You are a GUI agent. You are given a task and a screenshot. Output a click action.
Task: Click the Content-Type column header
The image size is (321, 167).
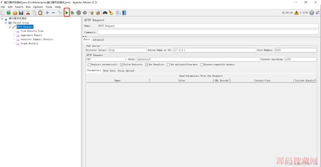tap(262, 81)
